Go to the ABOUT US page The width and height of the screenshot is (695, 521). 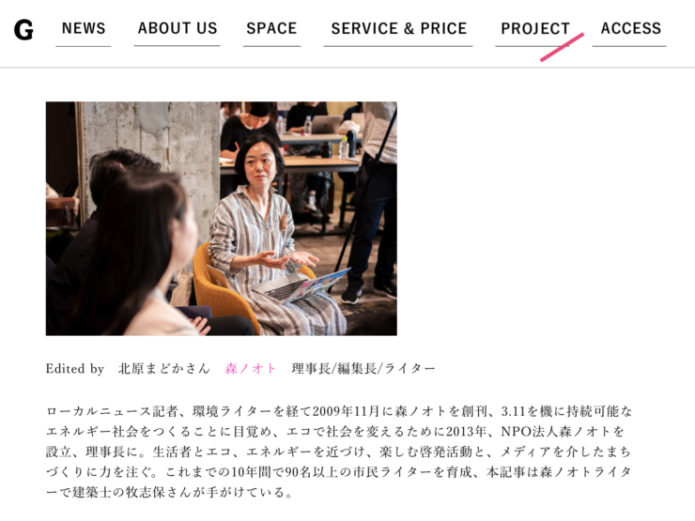click(x=178, y=28)
